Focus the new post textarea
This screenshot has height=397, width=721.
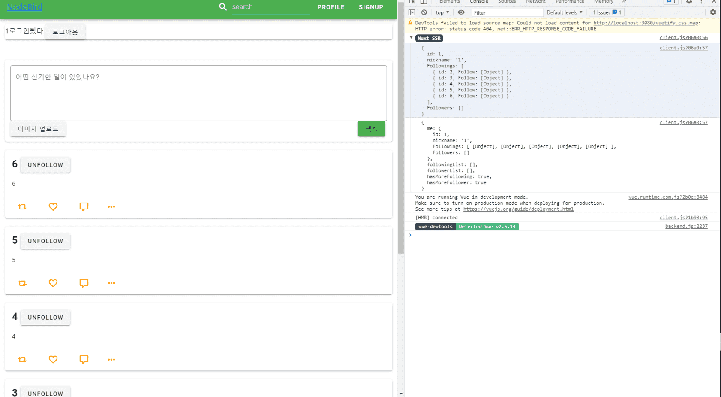tap(198, 93)
